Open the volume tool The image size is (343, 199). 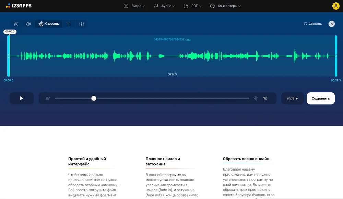click(28, 24)
